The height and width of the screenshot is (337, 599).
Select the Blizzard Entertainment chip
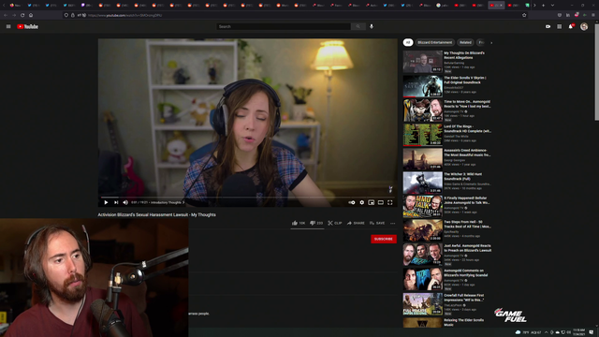[434, 42]
